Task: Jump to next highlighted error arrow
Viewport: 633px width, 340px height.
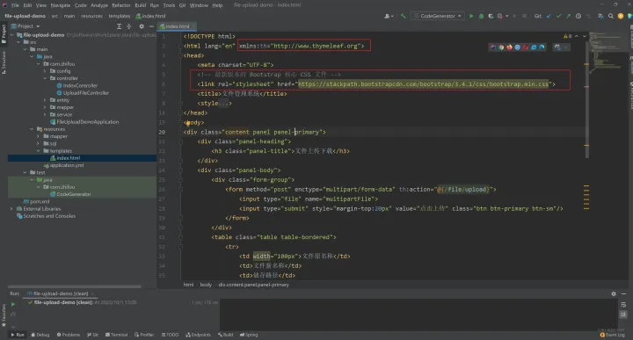Action: pos(584,36)
